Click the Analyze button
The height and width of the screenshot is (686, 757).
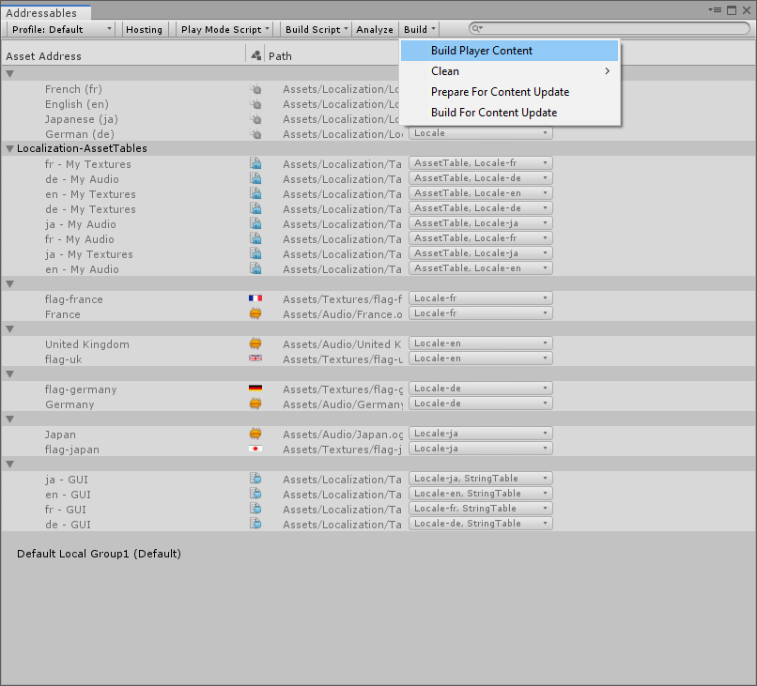coord(375,29)
